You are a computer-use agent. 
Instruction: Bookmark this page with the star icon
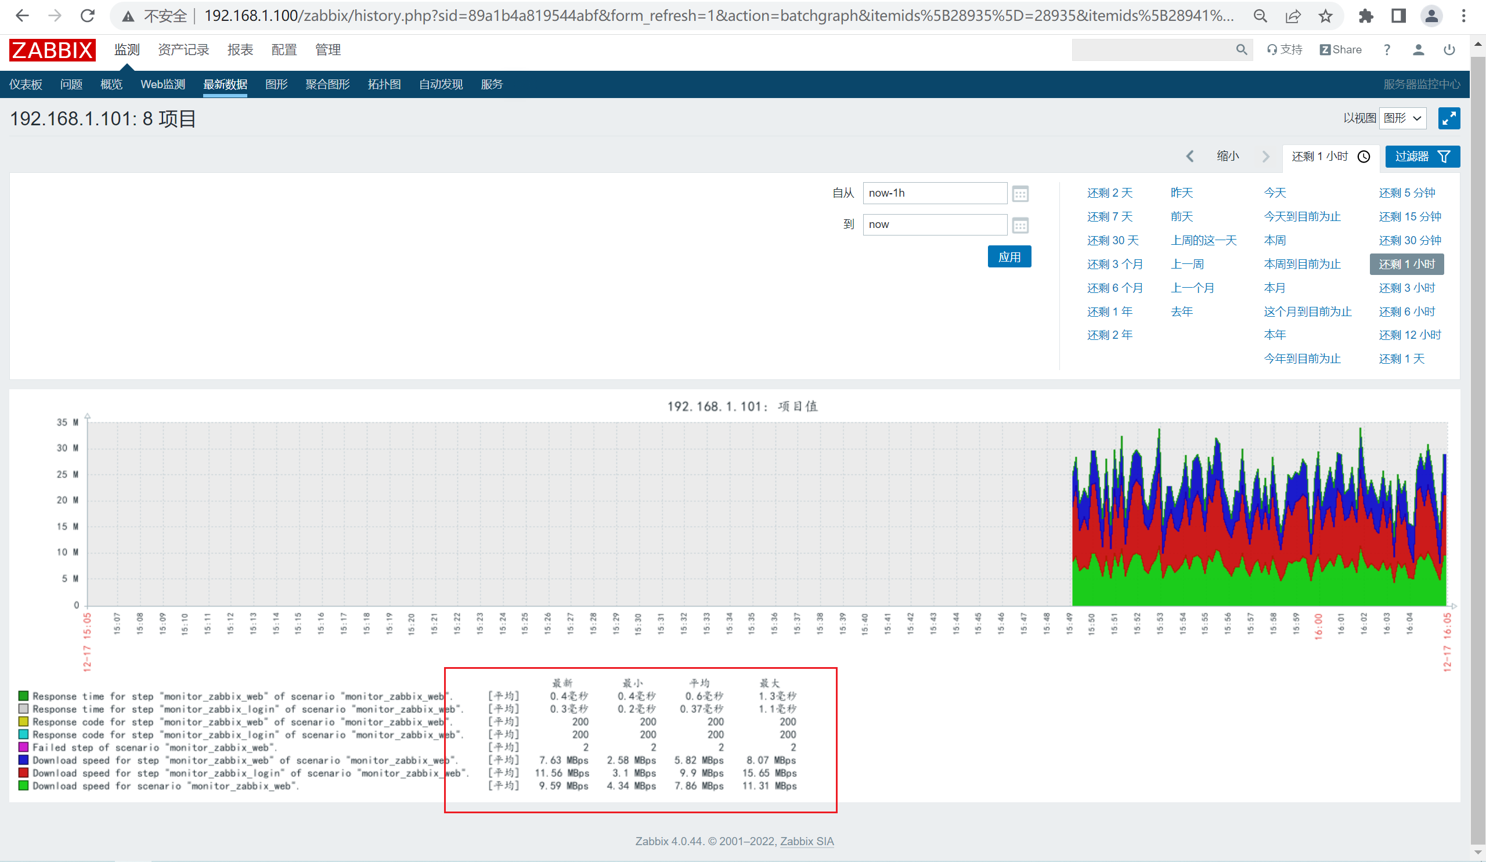click(x=1326, y=16)
